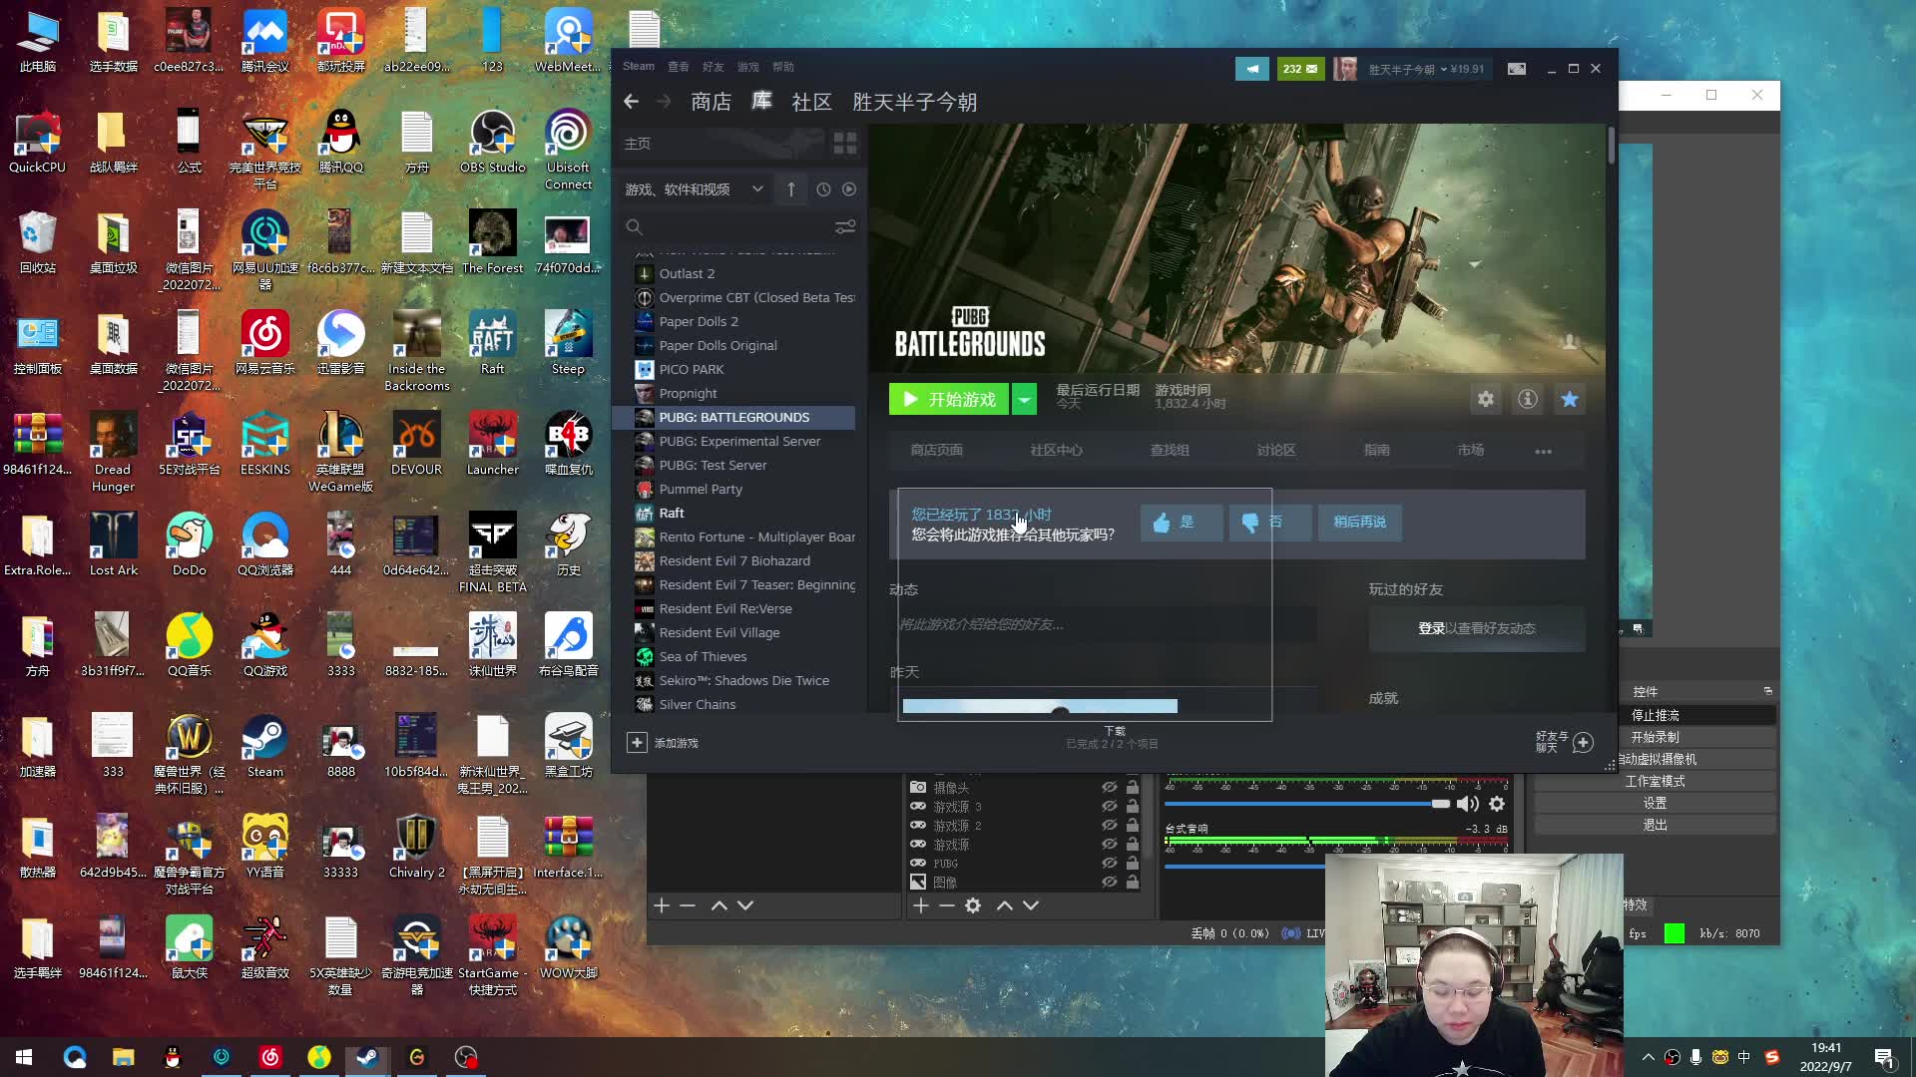1916x1077 pixels.
Task: Move selected OBS scene down chevron
Action: [745, 905]
